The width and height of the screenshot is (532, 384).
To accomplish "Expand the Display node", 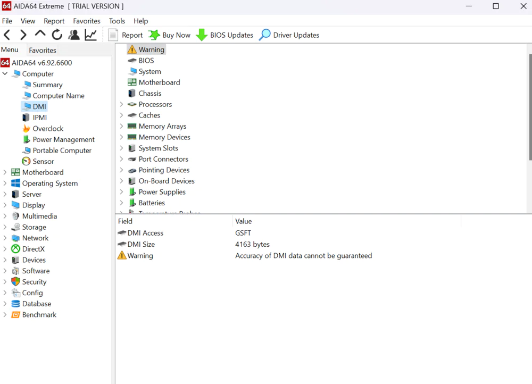I will pos(5,205).
